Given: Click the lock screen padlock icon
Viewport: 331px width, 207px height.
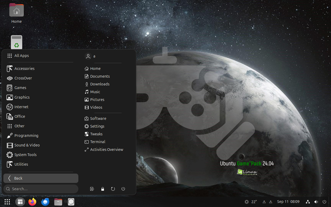Looking at the screenshot, I should click(103, 189).
